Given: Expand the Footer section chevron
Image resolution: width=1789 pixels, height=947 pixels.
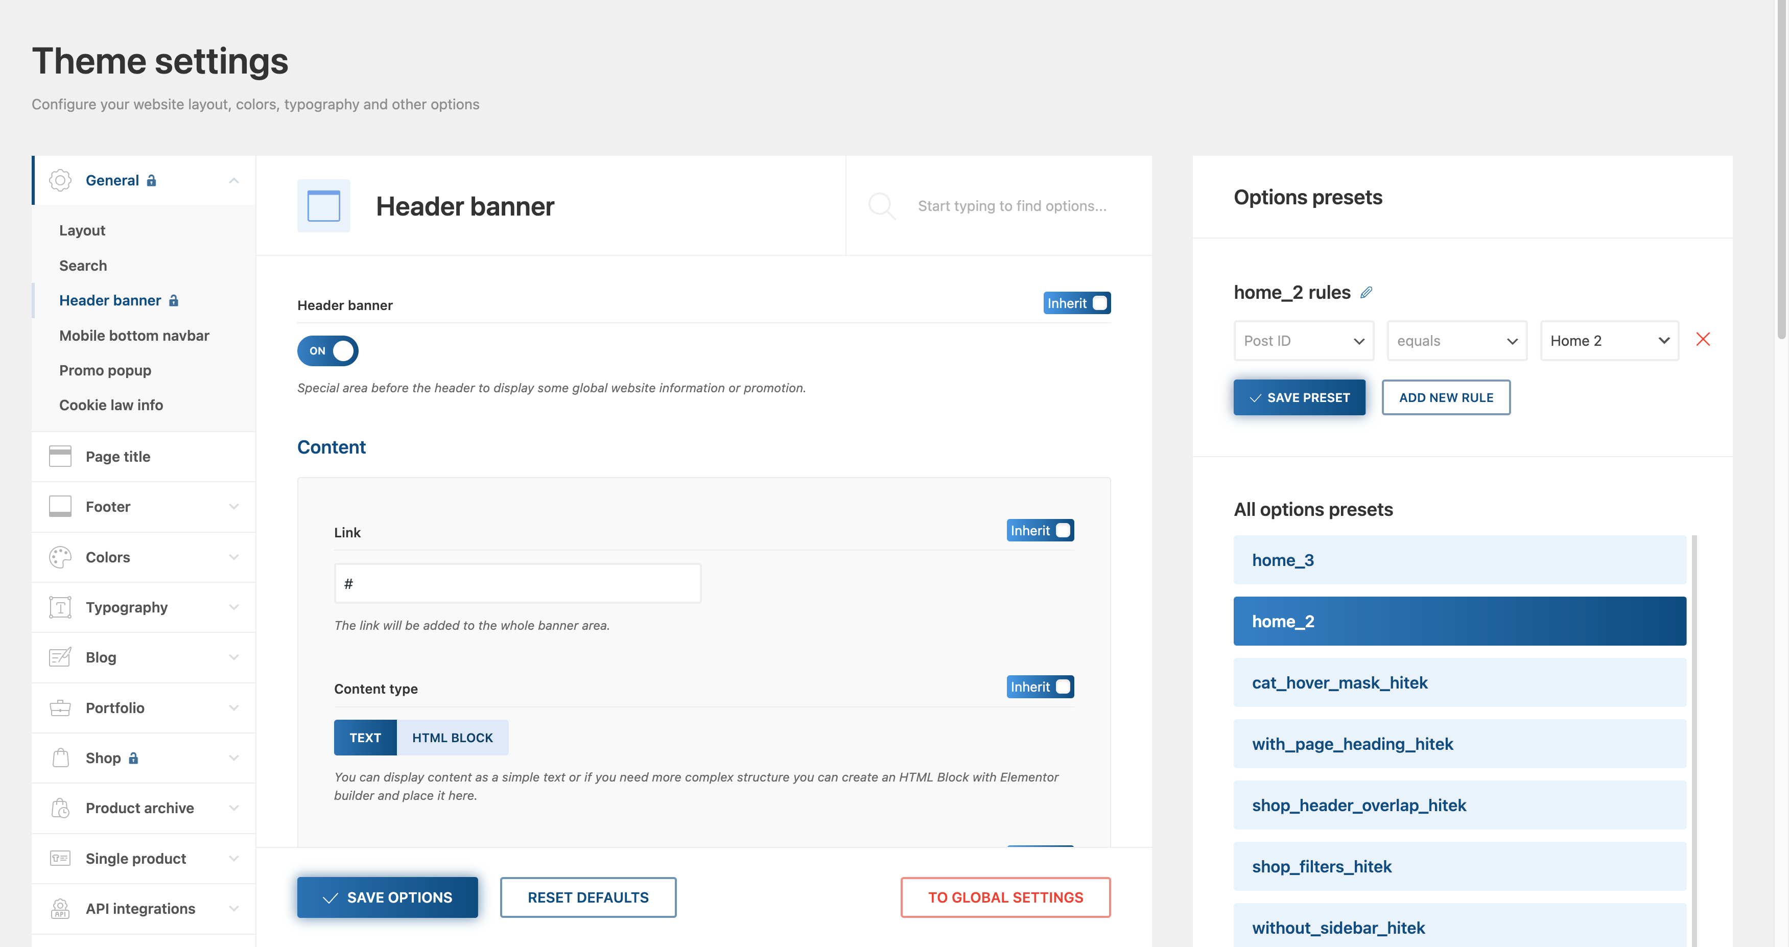Looking at the screenshot, I should pos(233,507).
